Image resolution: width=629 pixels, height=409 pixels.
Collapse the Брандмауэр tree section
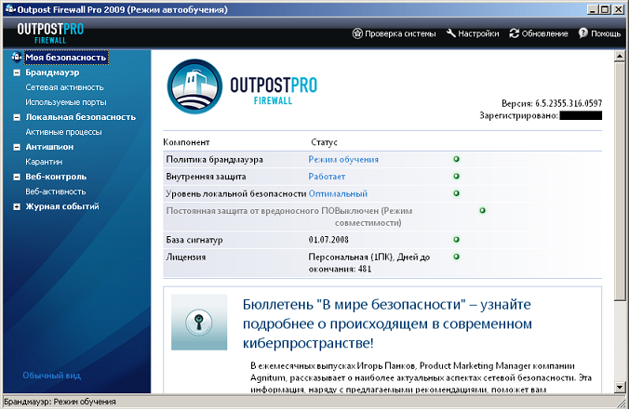pos(17,73)
